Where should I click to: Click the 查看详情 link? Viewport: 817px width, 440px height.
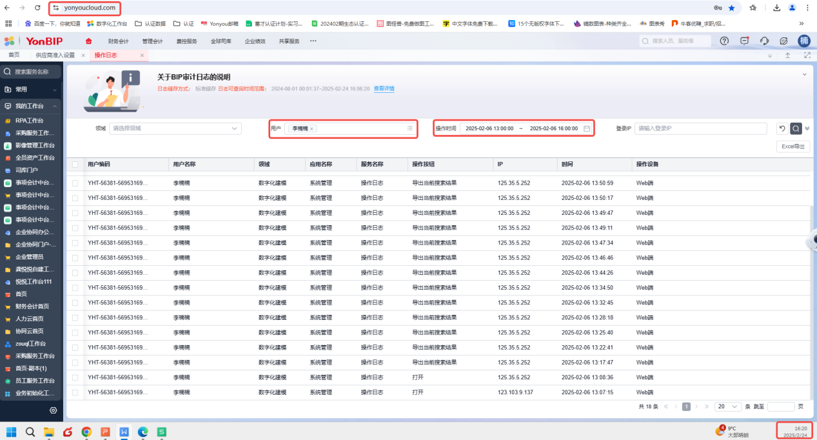click(384, 88)
